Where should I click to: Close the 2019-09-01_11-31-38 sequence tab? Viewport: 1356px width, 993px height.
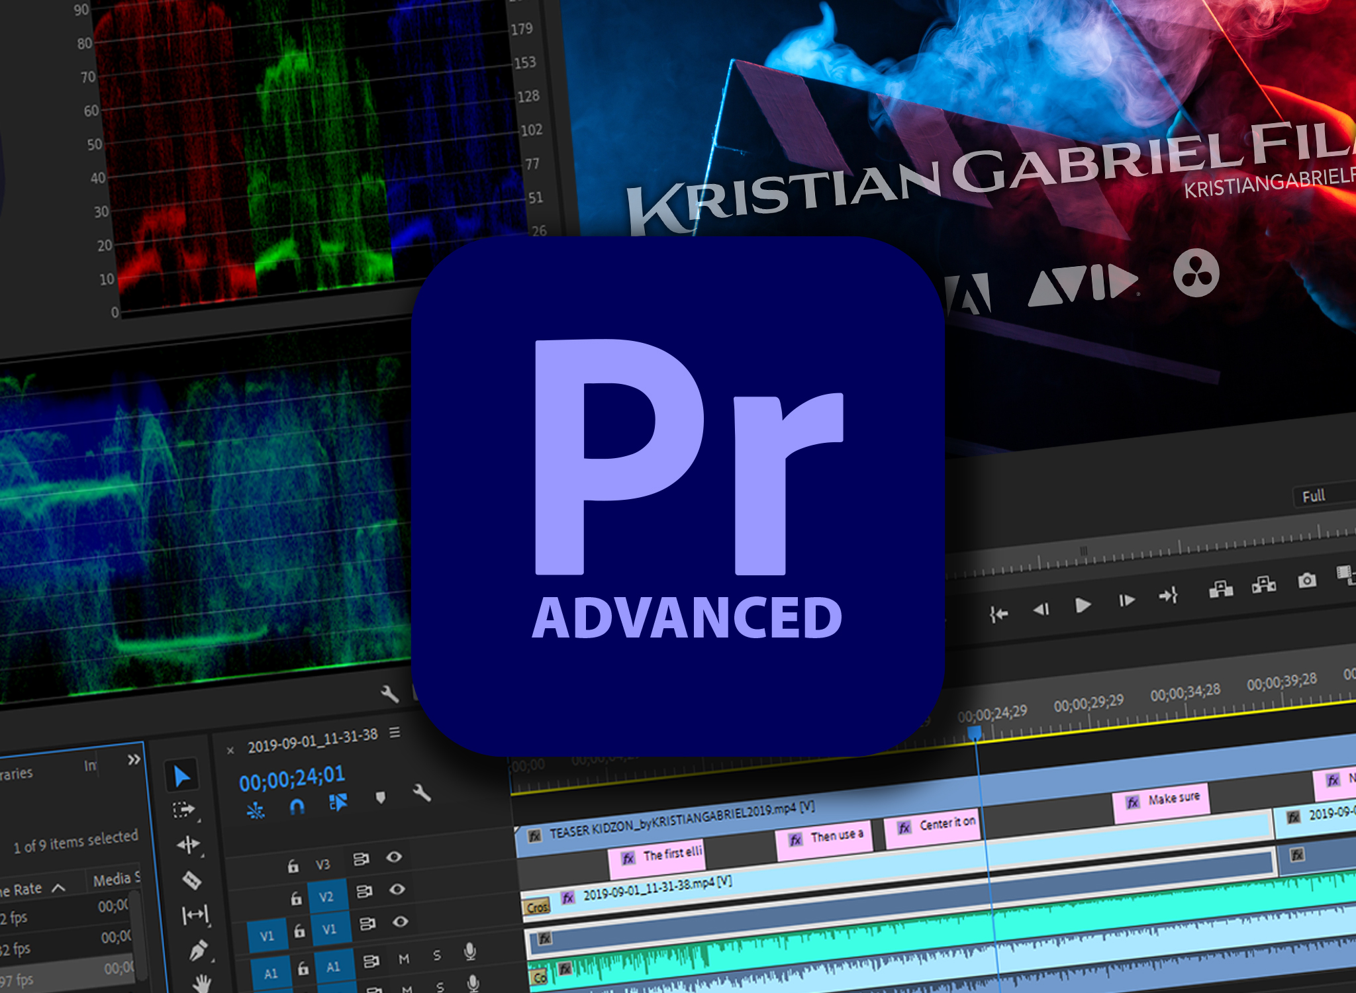[230, 751]
